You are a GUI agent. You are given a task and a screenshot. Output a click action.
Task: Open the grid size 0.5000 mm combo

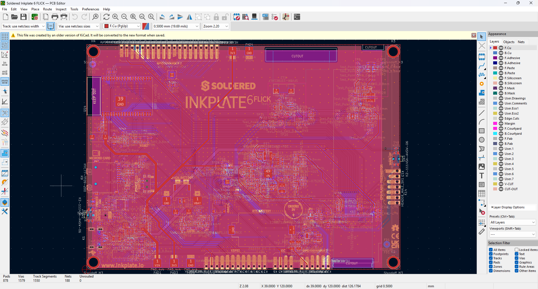176,26
